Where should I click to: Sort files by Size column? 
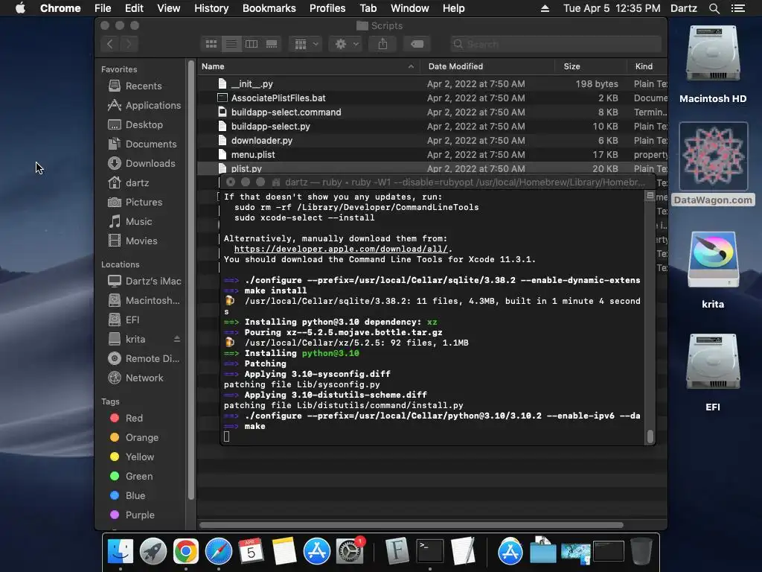590,66
